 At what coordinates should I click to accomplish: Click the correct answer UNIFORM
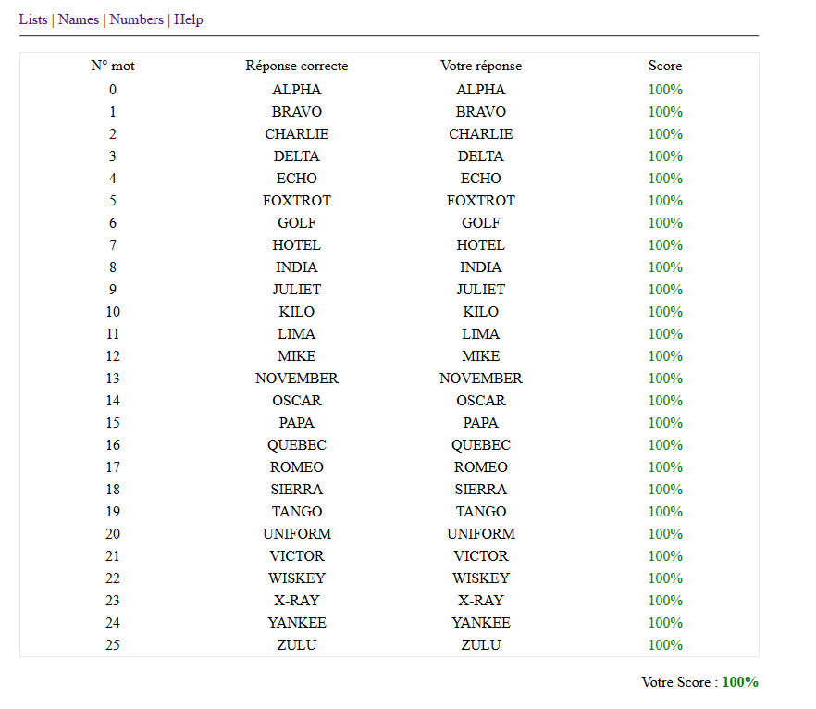[x=297, y=533]
